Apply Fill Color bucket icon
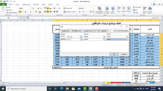The height and width of the screenshot is (91, 163). [36, 12]
